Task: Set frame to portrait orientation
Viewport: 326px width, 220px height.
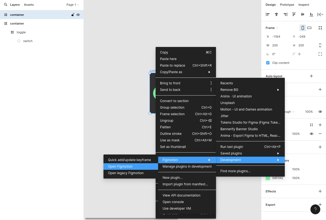Action: click(x=303, y=28)
